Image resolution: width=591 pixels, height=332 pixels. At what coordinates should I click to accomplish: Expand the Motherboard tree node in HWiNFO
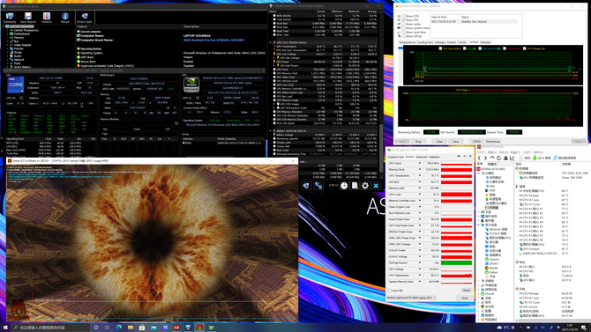(7, 33)
